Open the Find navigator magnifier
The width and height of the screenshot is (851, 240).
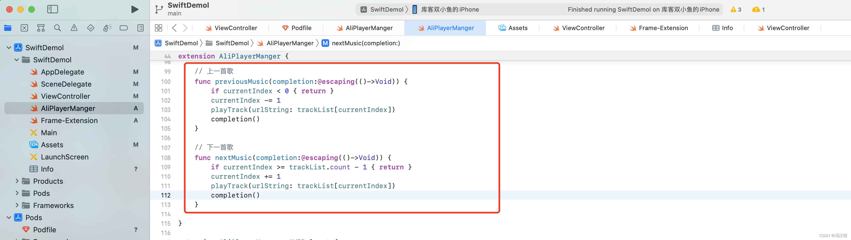point(58,28)
